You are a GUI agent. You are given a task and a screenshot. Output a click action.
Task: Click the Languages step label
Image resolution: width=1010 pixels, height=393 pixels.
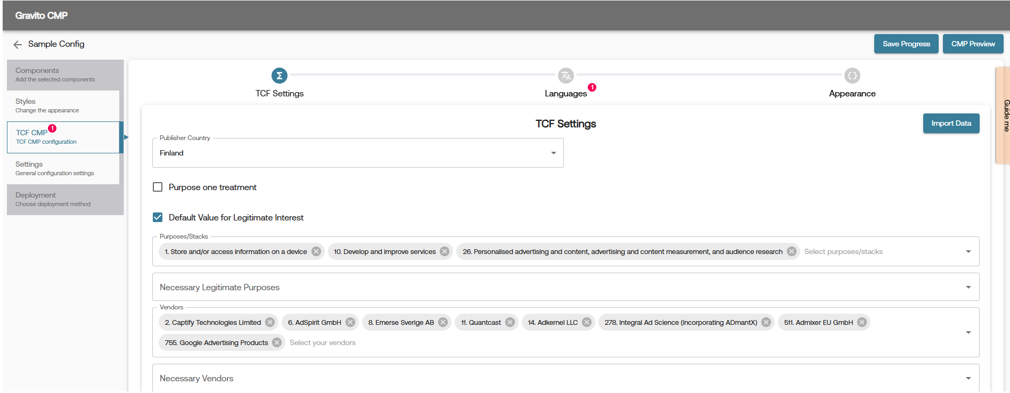coord(565,93)
